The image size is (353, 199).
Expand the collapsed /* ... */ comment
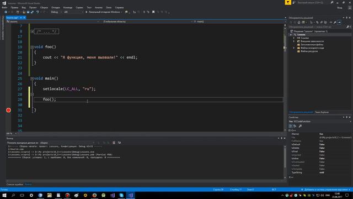[32, 32]
